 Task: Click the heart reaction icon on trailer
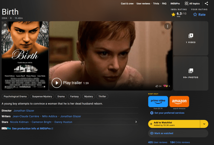coord(165,86)
